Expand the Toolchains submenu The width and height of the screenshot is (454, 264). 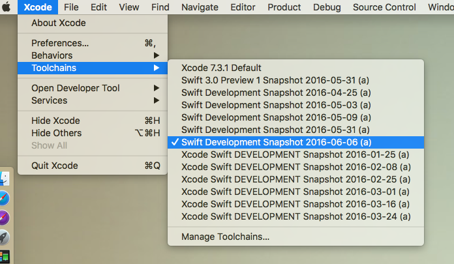click(93, 68)
